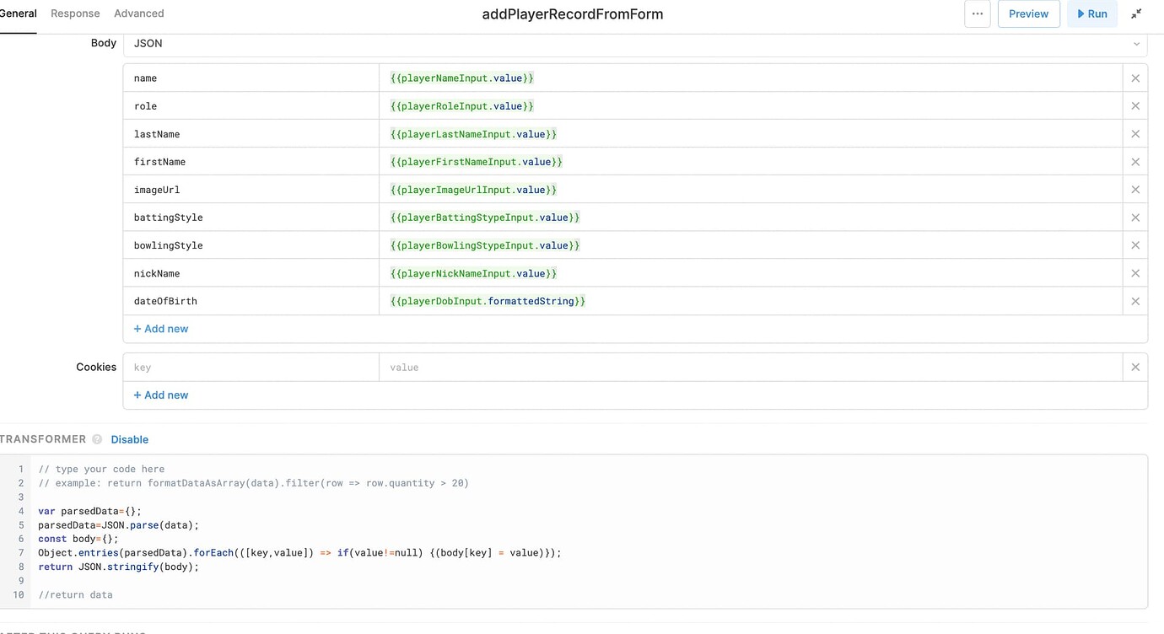Edit the role key field
The width and height of the screenshot is (1164, 634).
tap(251, 106)
